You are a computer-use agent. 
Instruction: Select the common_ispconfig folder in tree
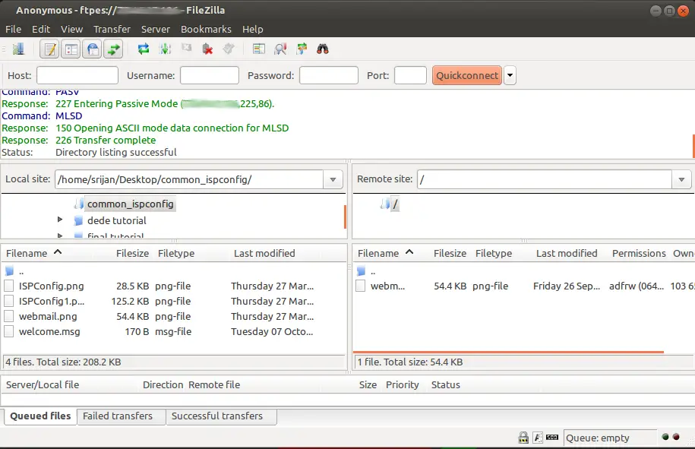pos(131,204)
